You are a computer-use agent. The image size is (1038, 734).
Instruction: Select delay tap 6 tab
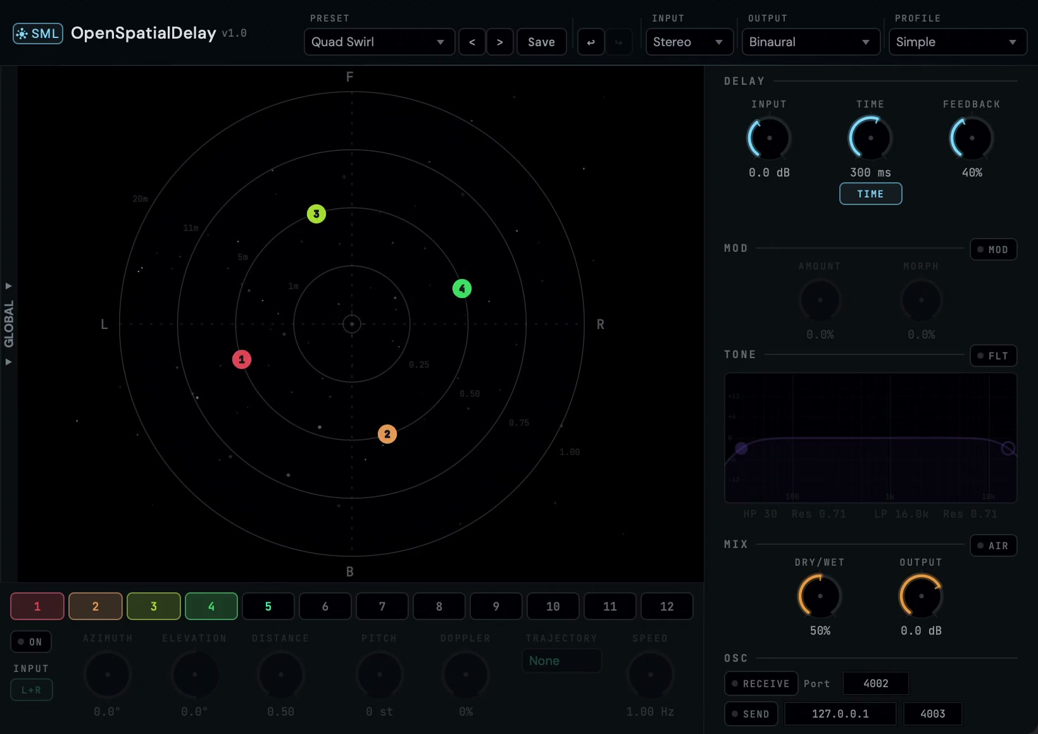pos(325,606)
